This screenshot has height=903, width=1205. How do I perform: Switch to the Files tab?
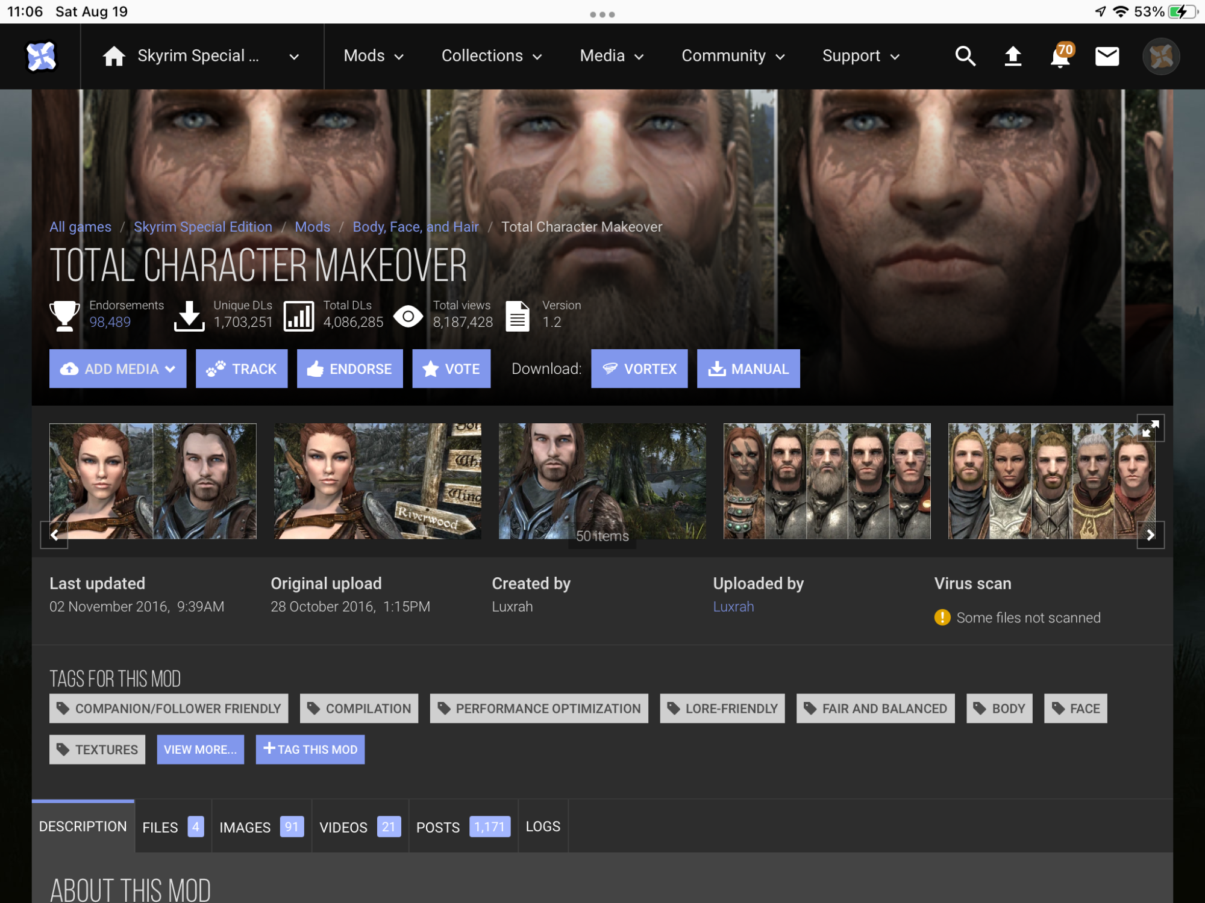point(173,826)
